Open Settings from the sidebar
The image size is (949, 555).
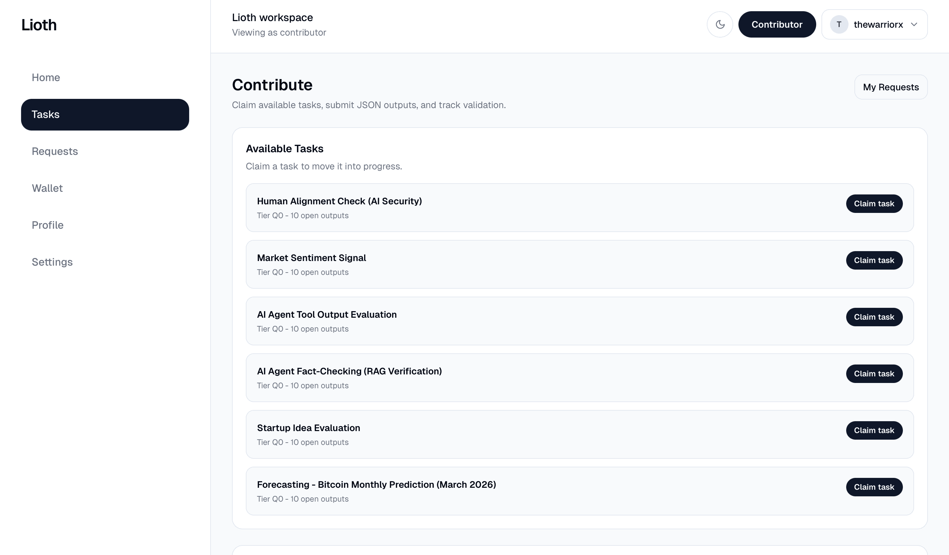pos(52,262)
